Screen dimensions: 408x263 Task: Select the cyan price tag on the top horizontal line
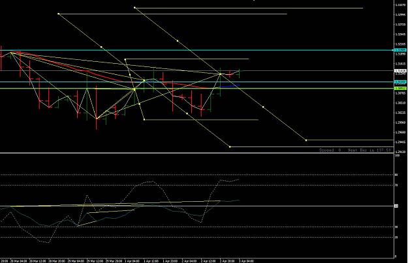click(400, 50)
